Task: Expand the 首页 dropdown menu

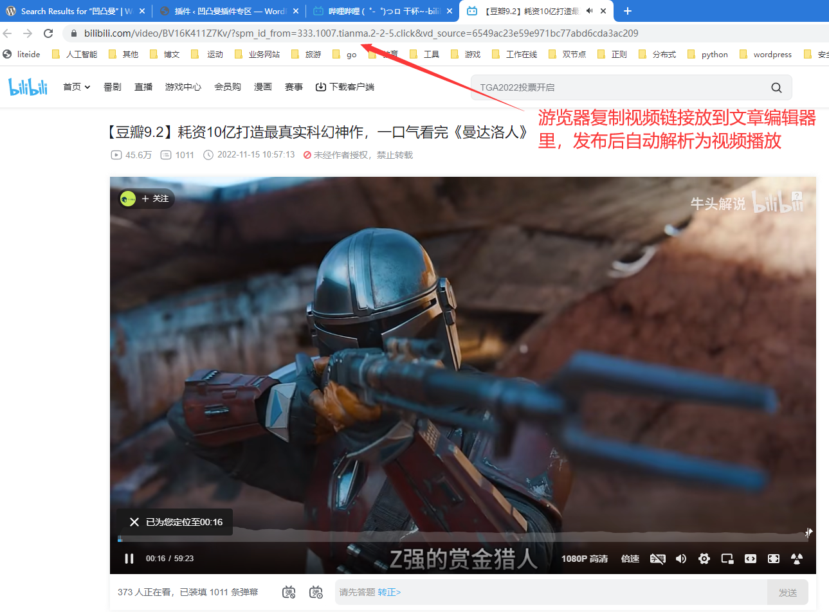Action: coord(77,87)
